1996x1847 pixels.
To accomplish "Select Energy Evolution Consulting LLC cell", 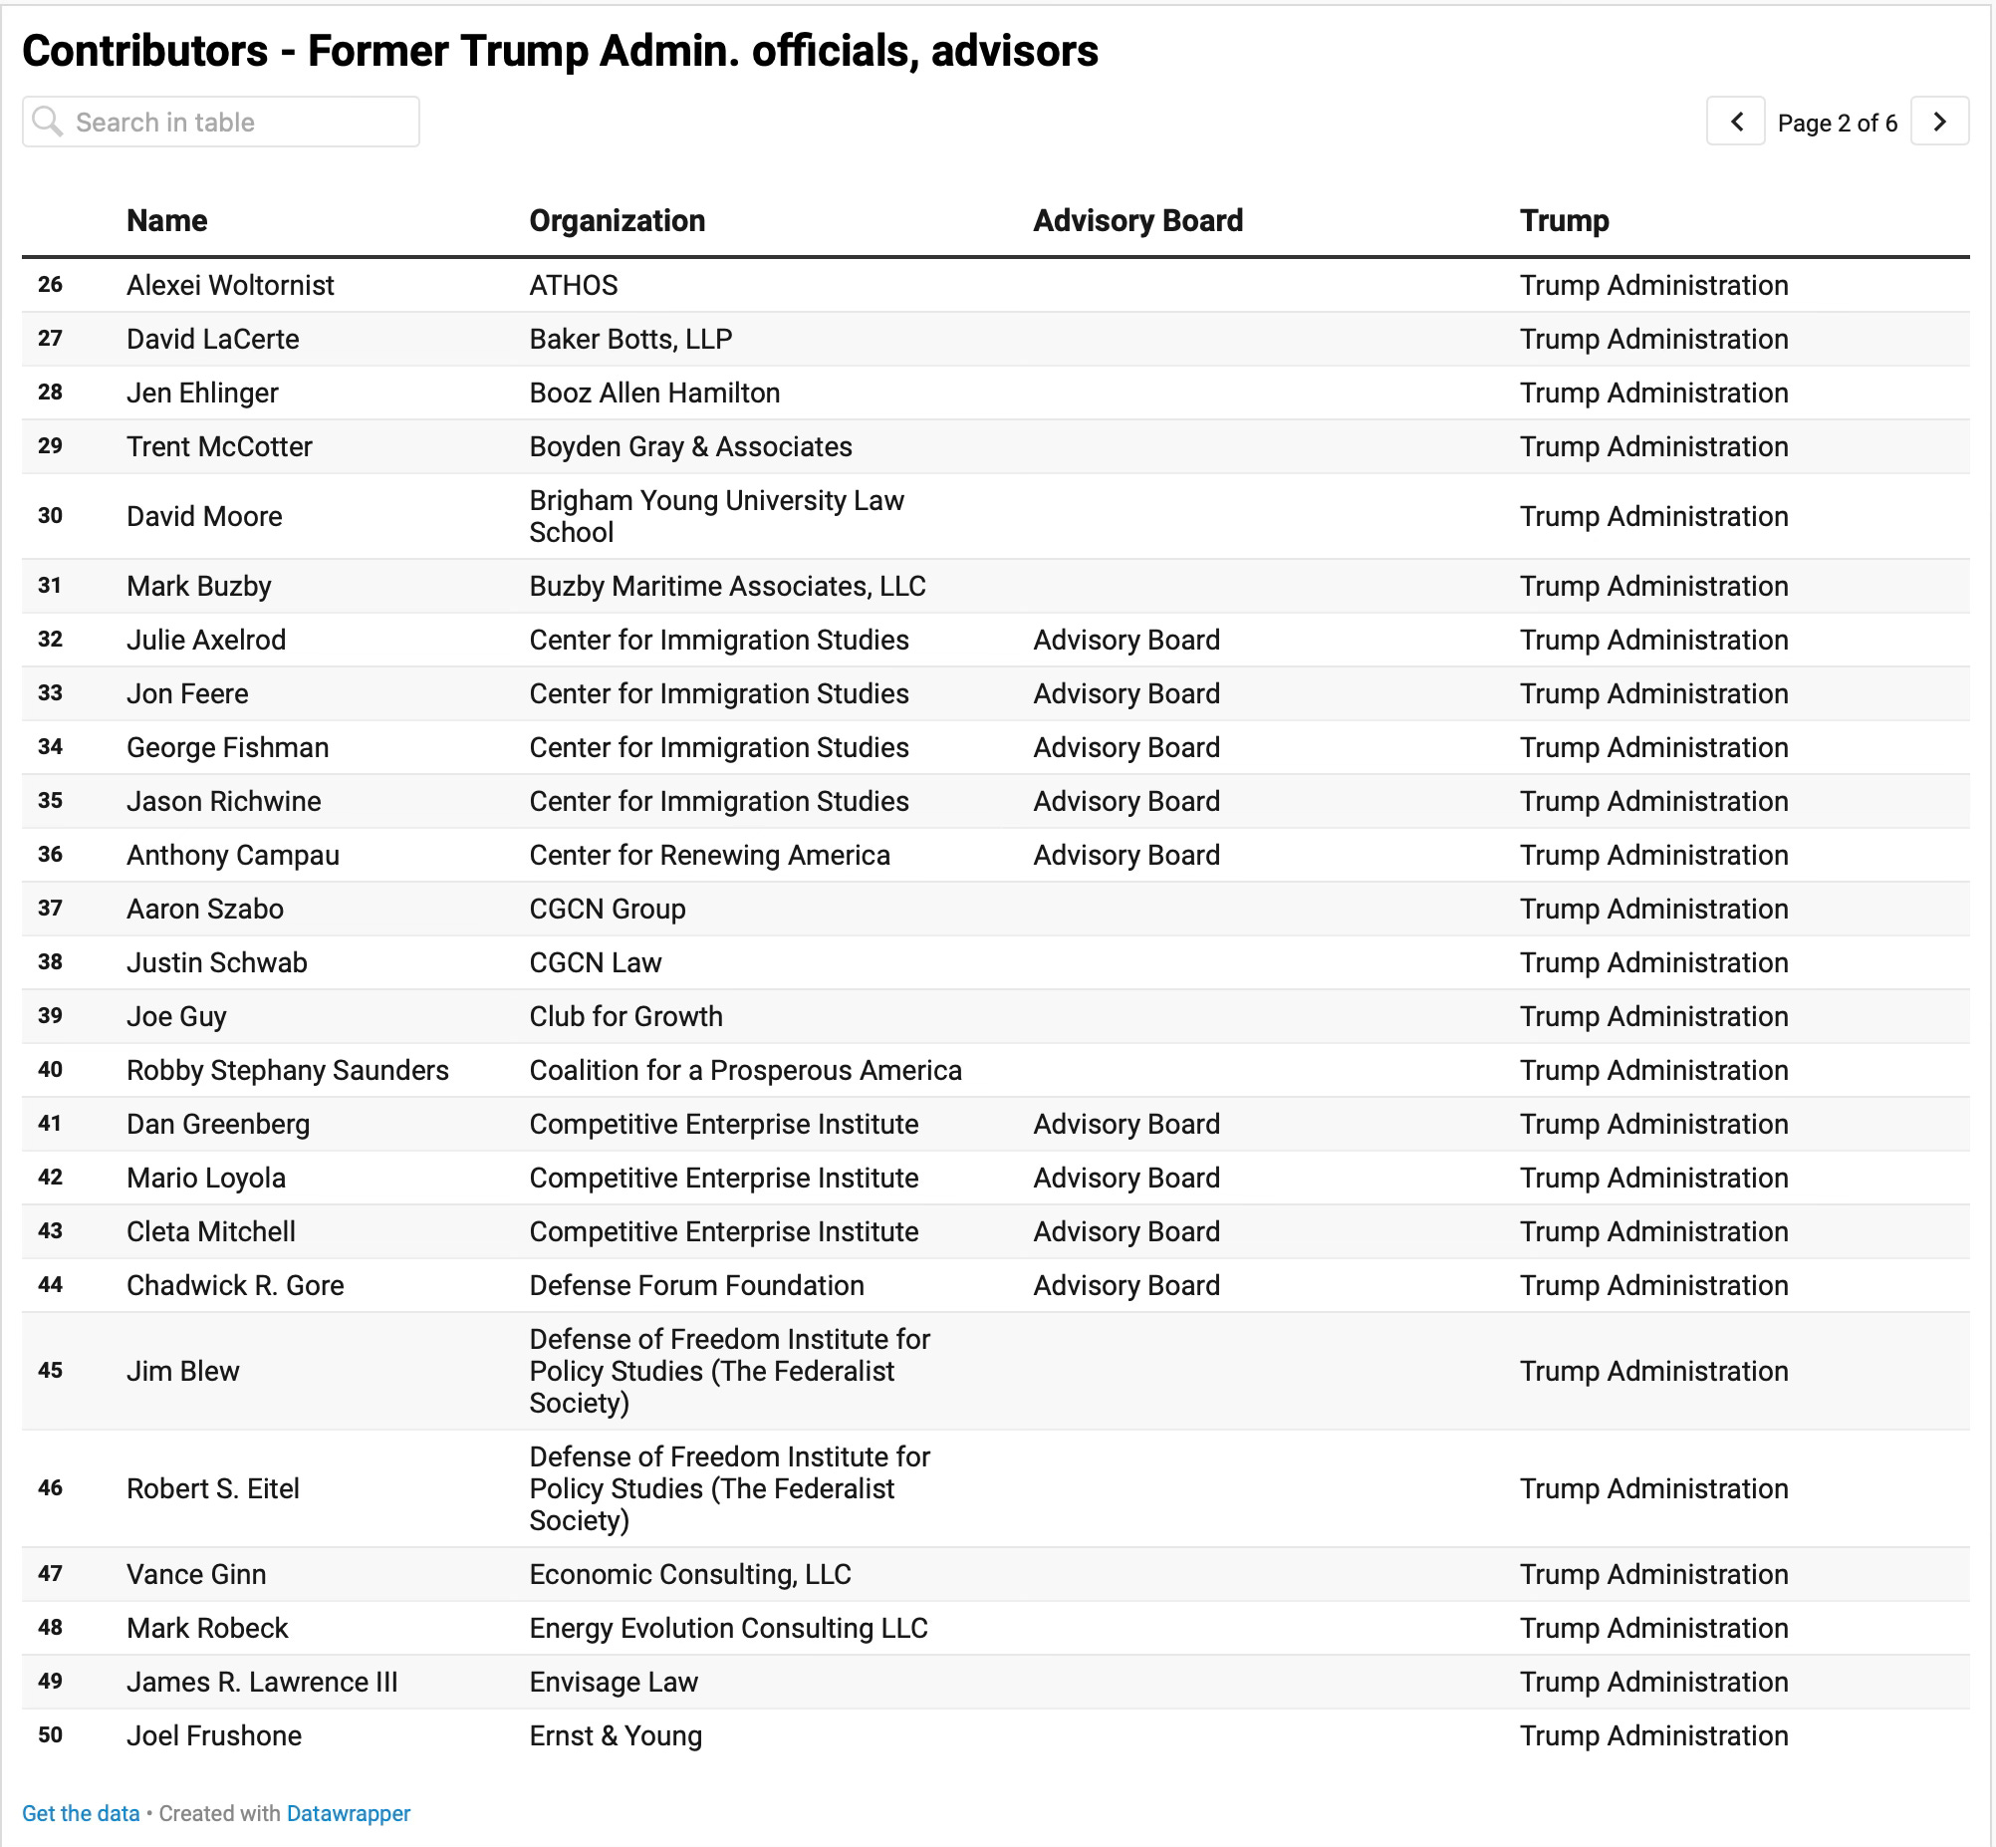I will coord(729,1628).
